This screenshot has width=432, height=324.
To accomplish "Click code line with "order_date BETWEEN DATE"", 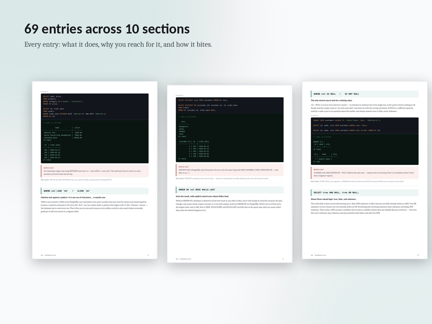I will [x=75, y=114].
